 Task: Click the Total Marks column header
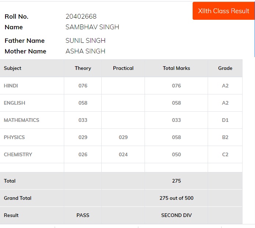(176, 68)
